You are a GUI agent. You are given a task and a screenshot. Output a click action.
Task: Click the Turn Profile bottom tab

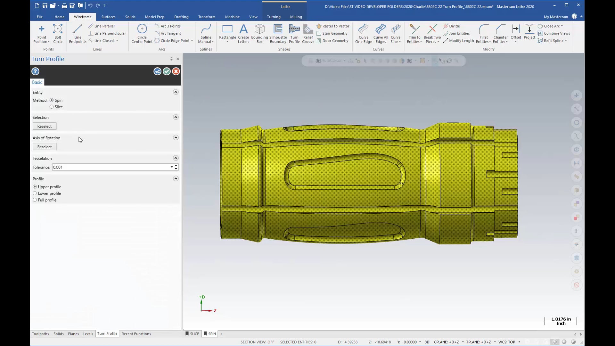[x=107, y=333]
